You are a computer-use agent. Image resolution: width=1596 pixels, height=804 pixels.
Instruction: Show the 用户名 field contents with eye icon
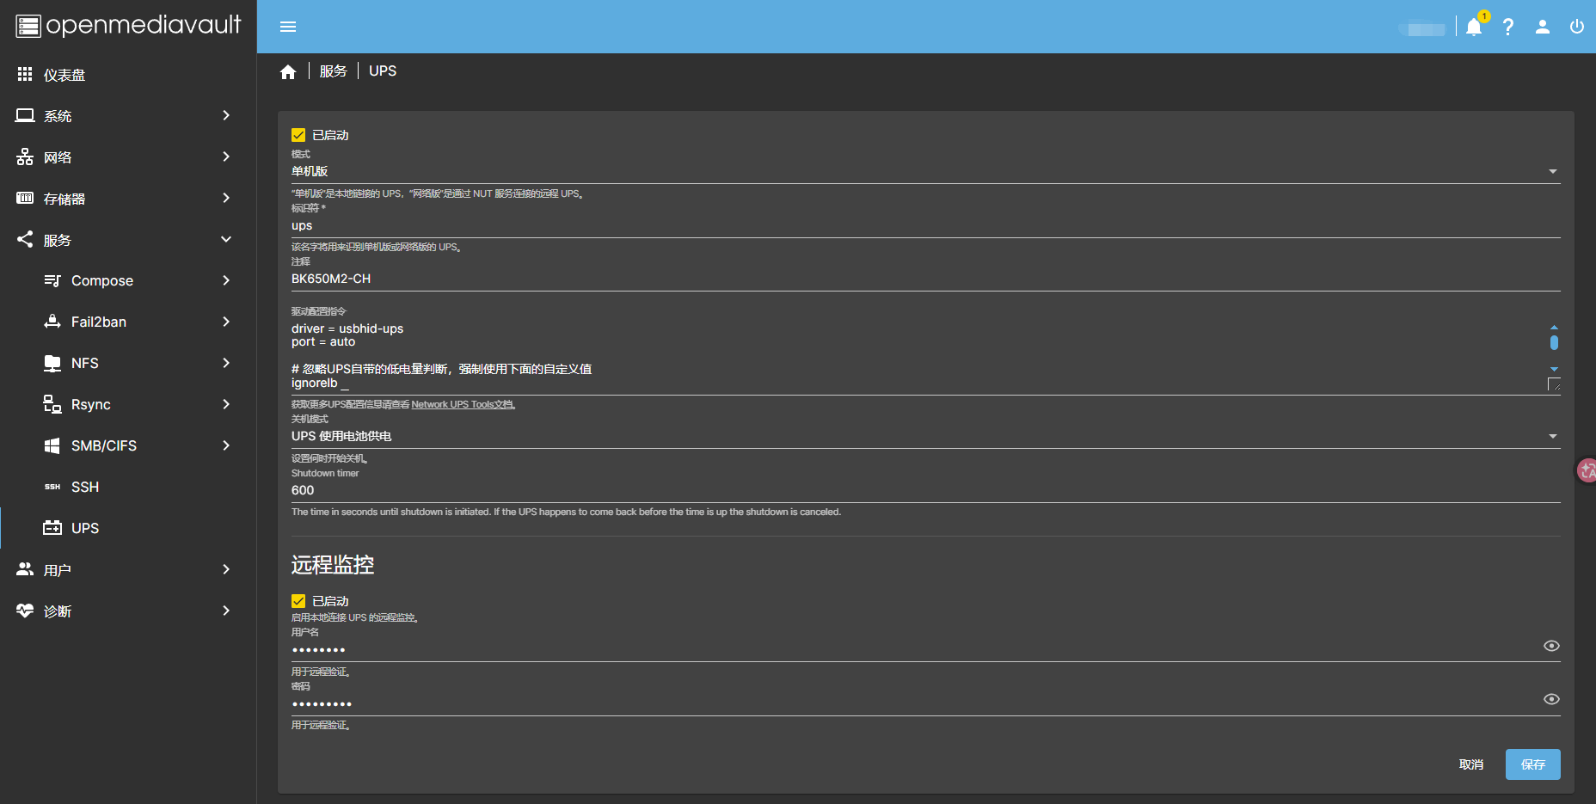pyautogui.click(x=1551, y=646)
